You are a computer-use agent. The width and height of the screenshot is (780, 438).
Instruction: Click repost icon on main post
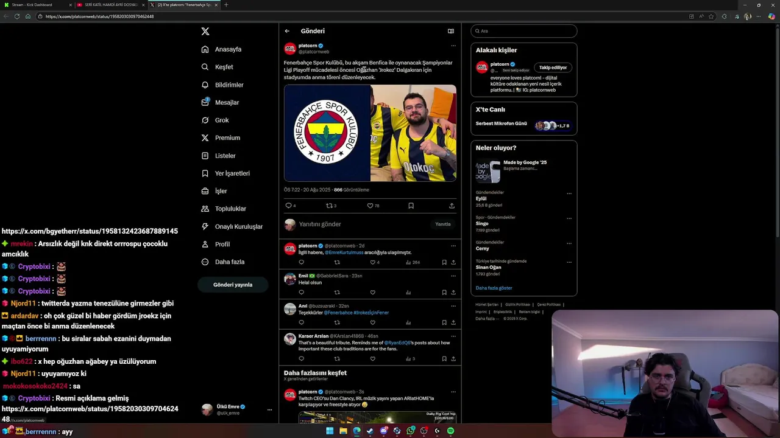329,206
